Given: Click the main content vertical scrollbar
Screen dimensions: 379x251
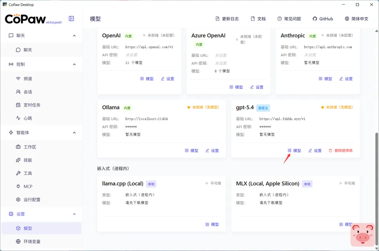Looking at the screenshot, I should click(x=376, y=189).
